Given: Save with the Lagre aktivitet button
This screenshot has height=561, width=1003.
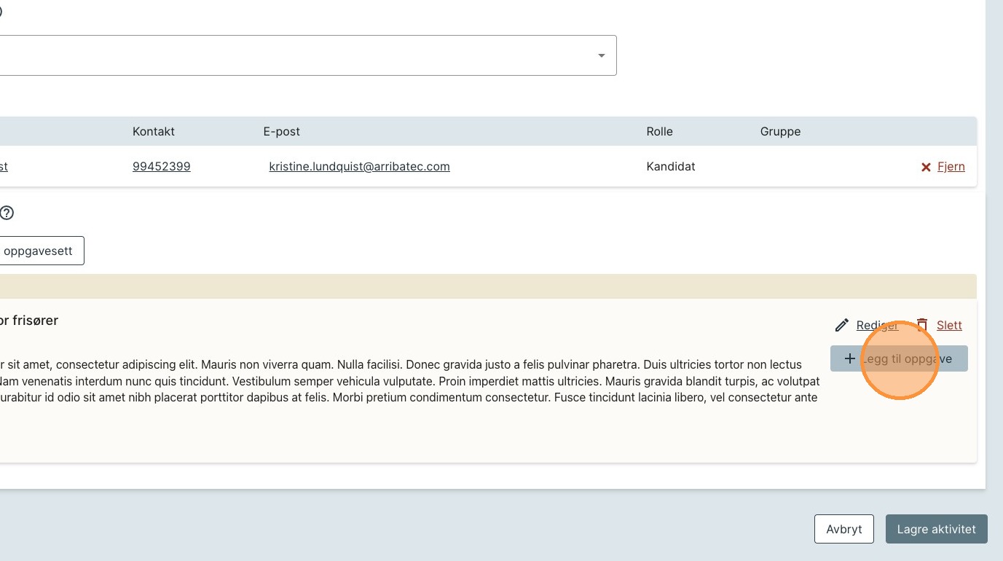Looking at the screenshot, I should click(x=936, y=529).
